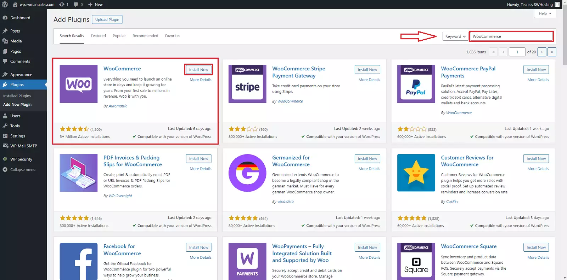Open the WP Security menu

(21, 159)
